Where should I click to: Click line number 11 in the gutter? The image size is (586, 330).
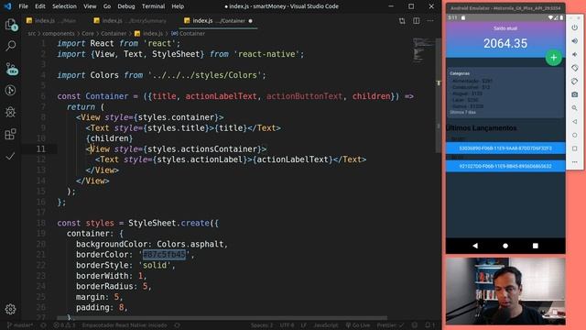tap(40, 148)
